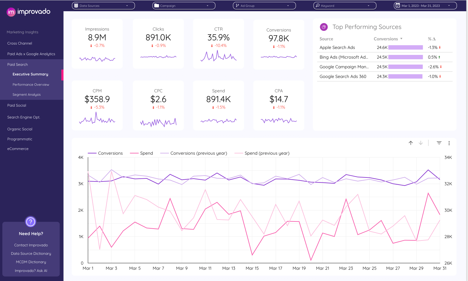
Task: Open the pie chart icon beside Top Performing Sources
Action: (324, 27)
